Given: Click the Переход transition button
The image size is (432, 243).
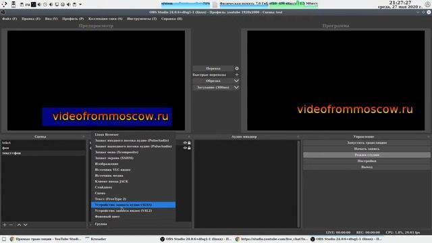Looking at the screenshot, I should click(213, 68).
